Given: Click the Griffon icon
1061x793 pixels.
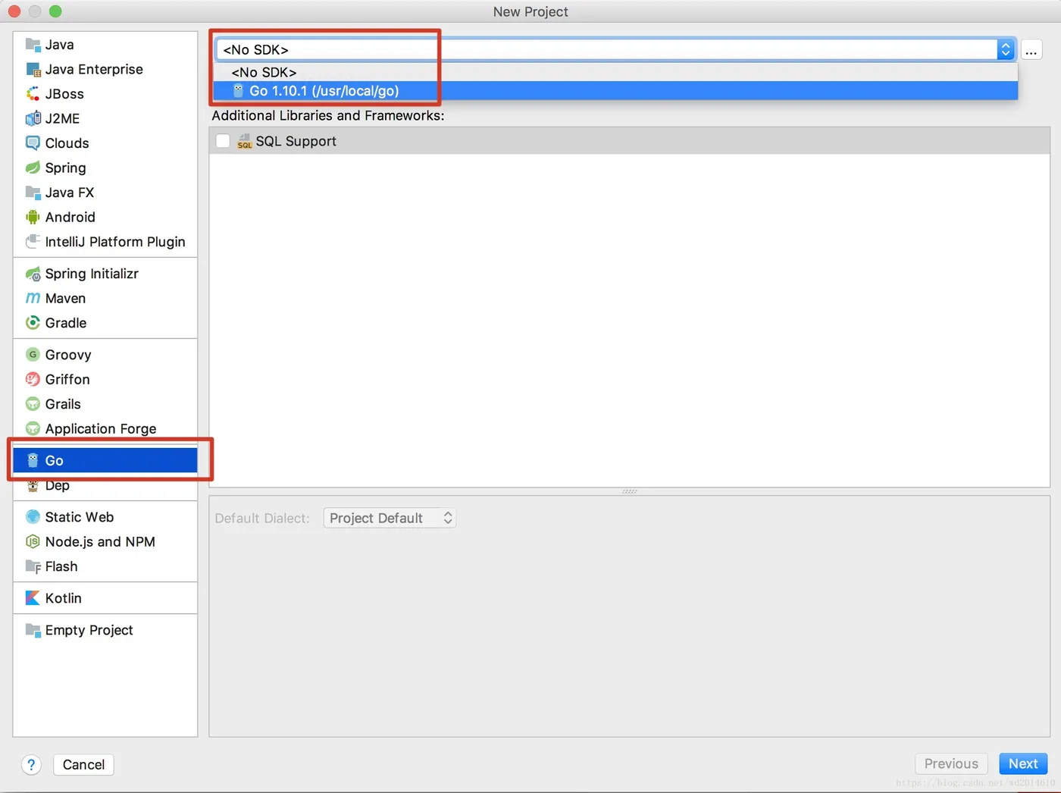Looking at the screenshot, I should click(33, 379).
